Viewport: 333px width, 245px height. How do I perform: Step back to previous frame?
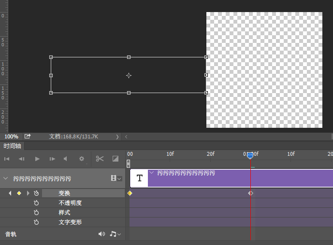[22, 159]
